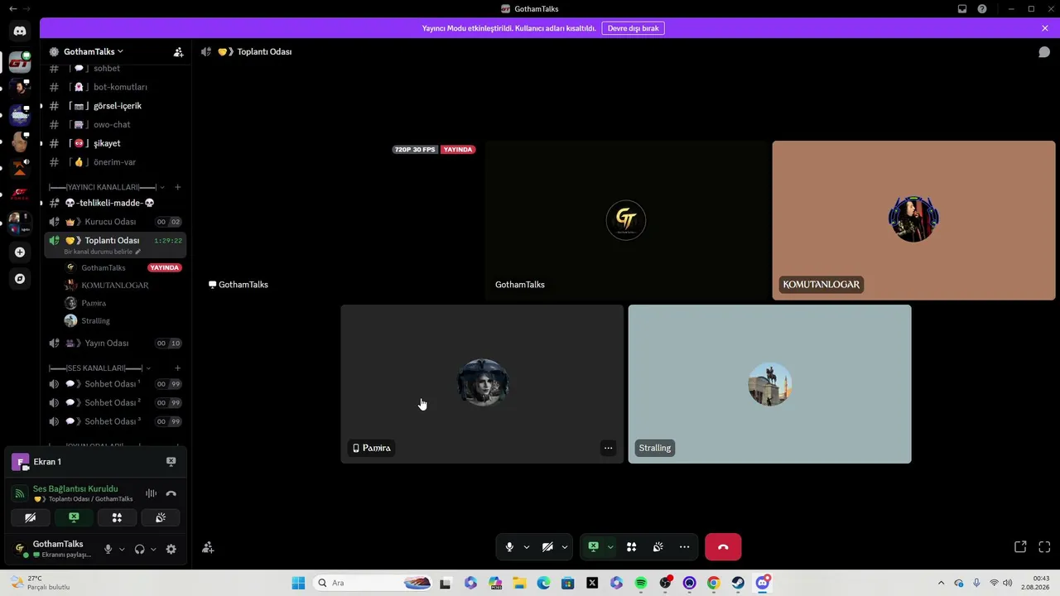
Task: Click Ses Bağlantısı Kuruldu status text
Action: click(x=75, y=489)
